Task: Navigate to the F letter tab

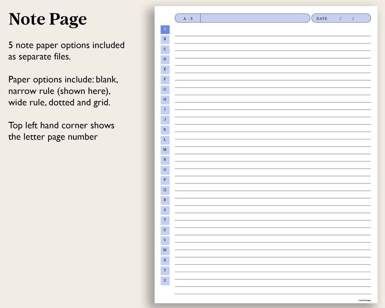Action: coord(165,80)
